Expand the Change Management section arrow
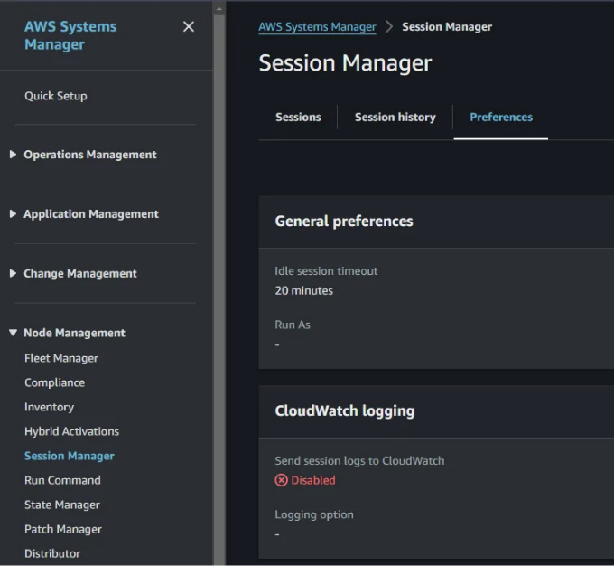 click(13, 273)
